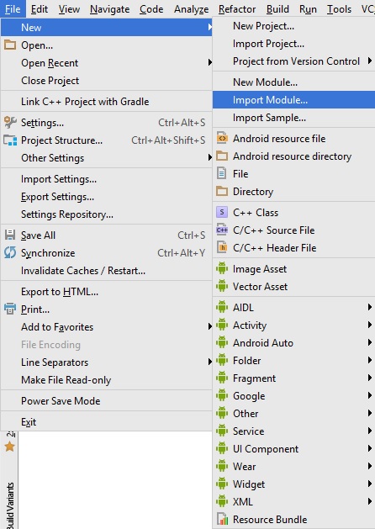Image resolution: width=375 pixels, height=529 pixels.
Task: Click the Resource Bundle chart icon
Action: pyautogui.click(x=222, y=519)
